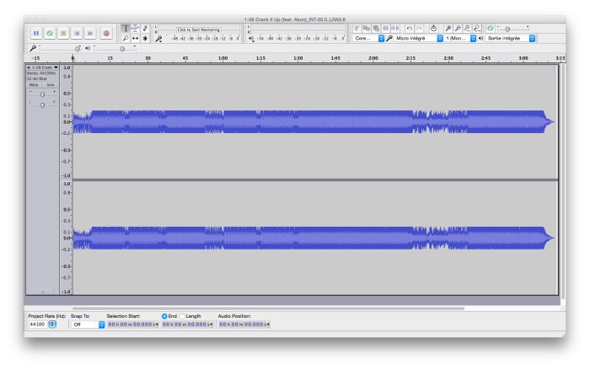
Task: Click the Paste icon in edit toolbar
Action: click(376, 28)
